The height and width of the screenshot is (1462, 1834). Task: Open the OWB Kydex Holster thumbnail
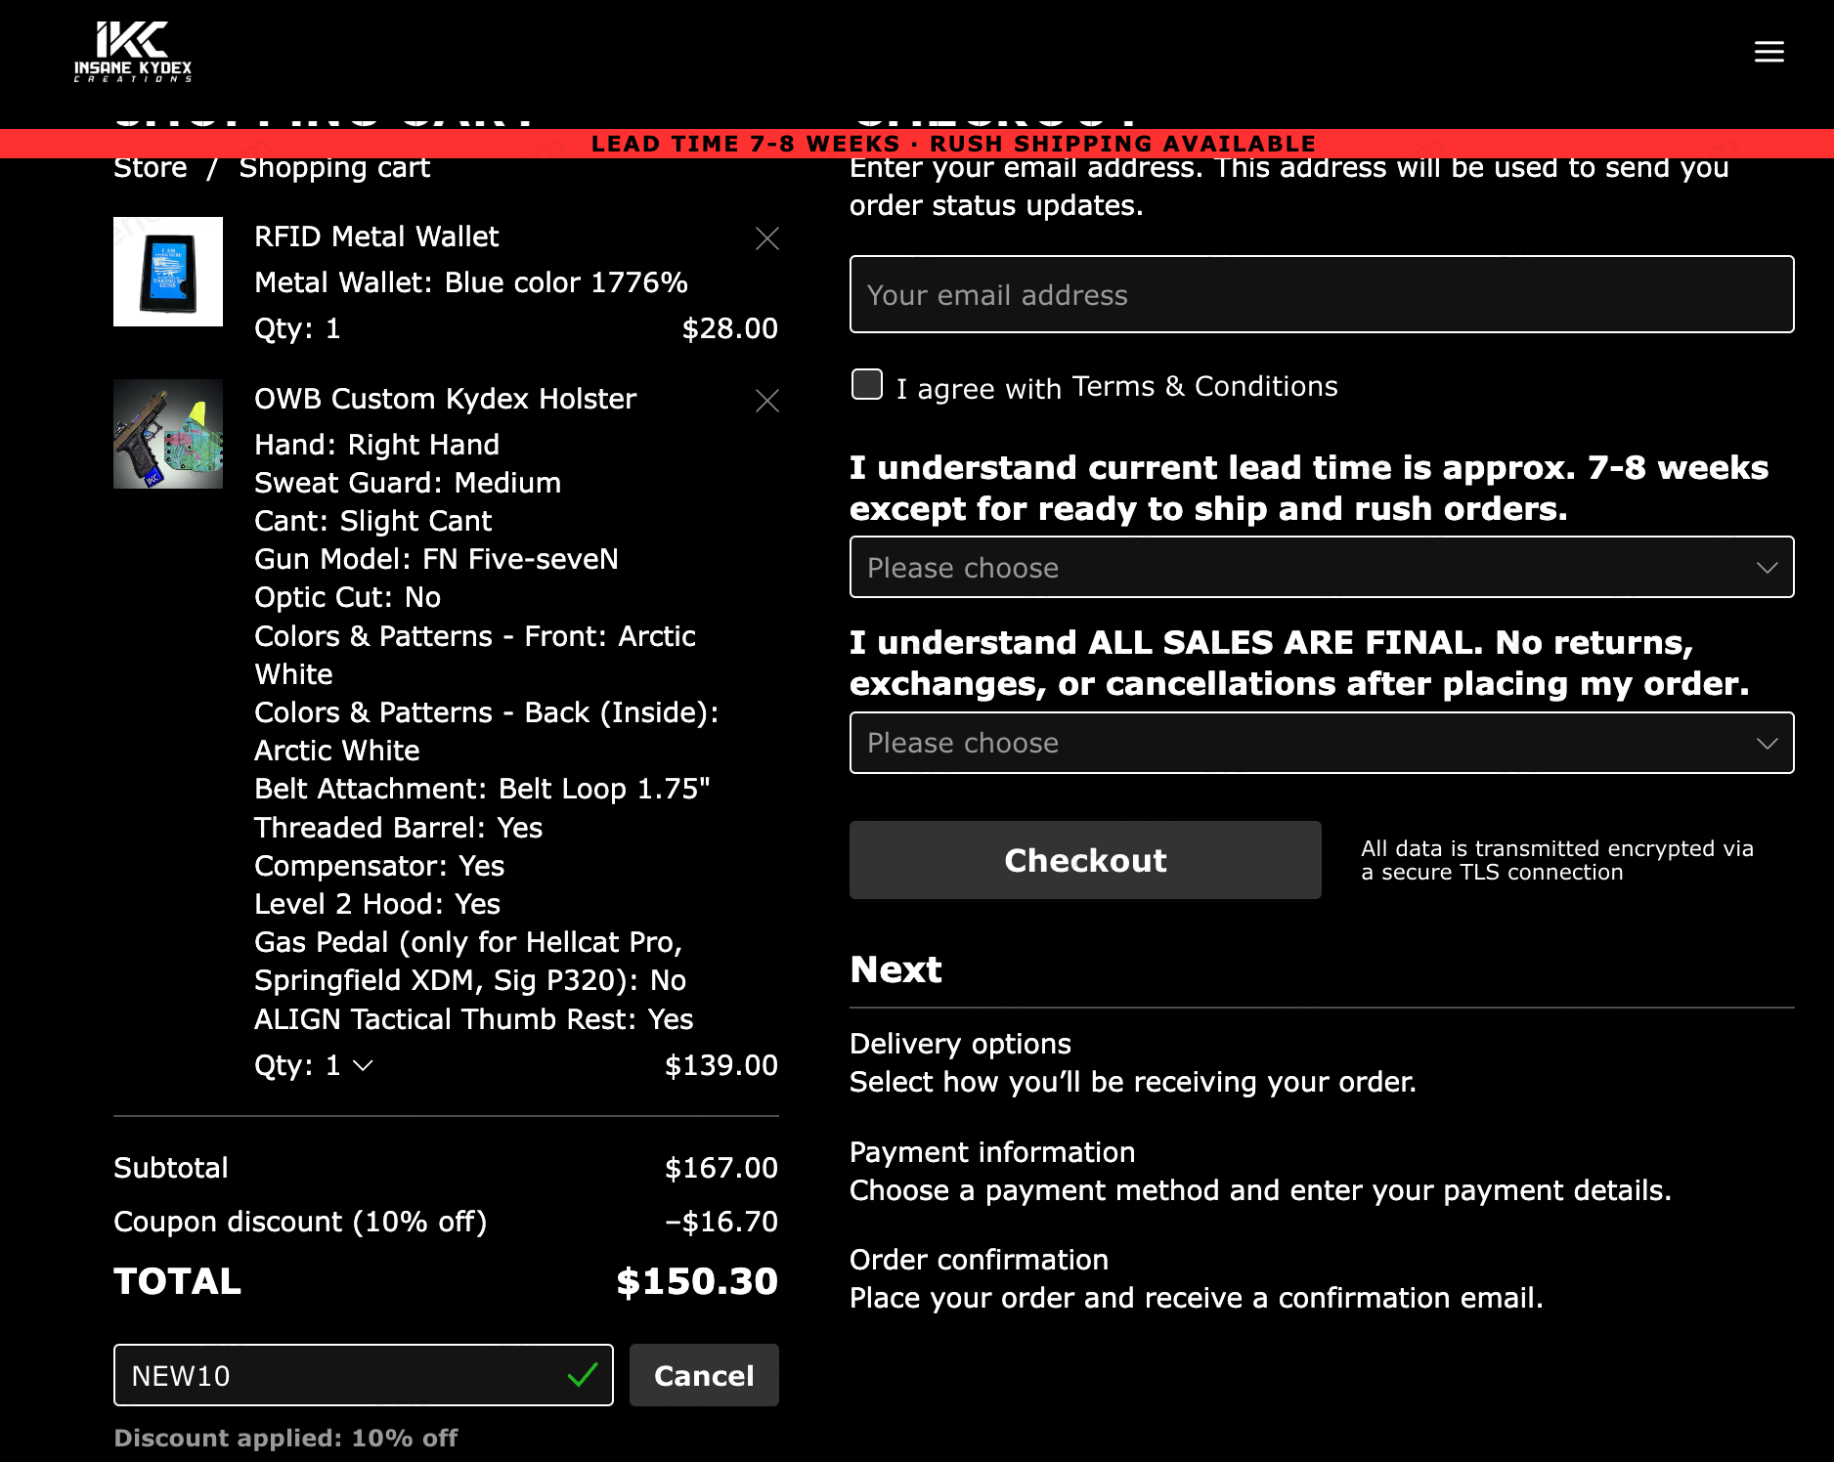[168, 434]
